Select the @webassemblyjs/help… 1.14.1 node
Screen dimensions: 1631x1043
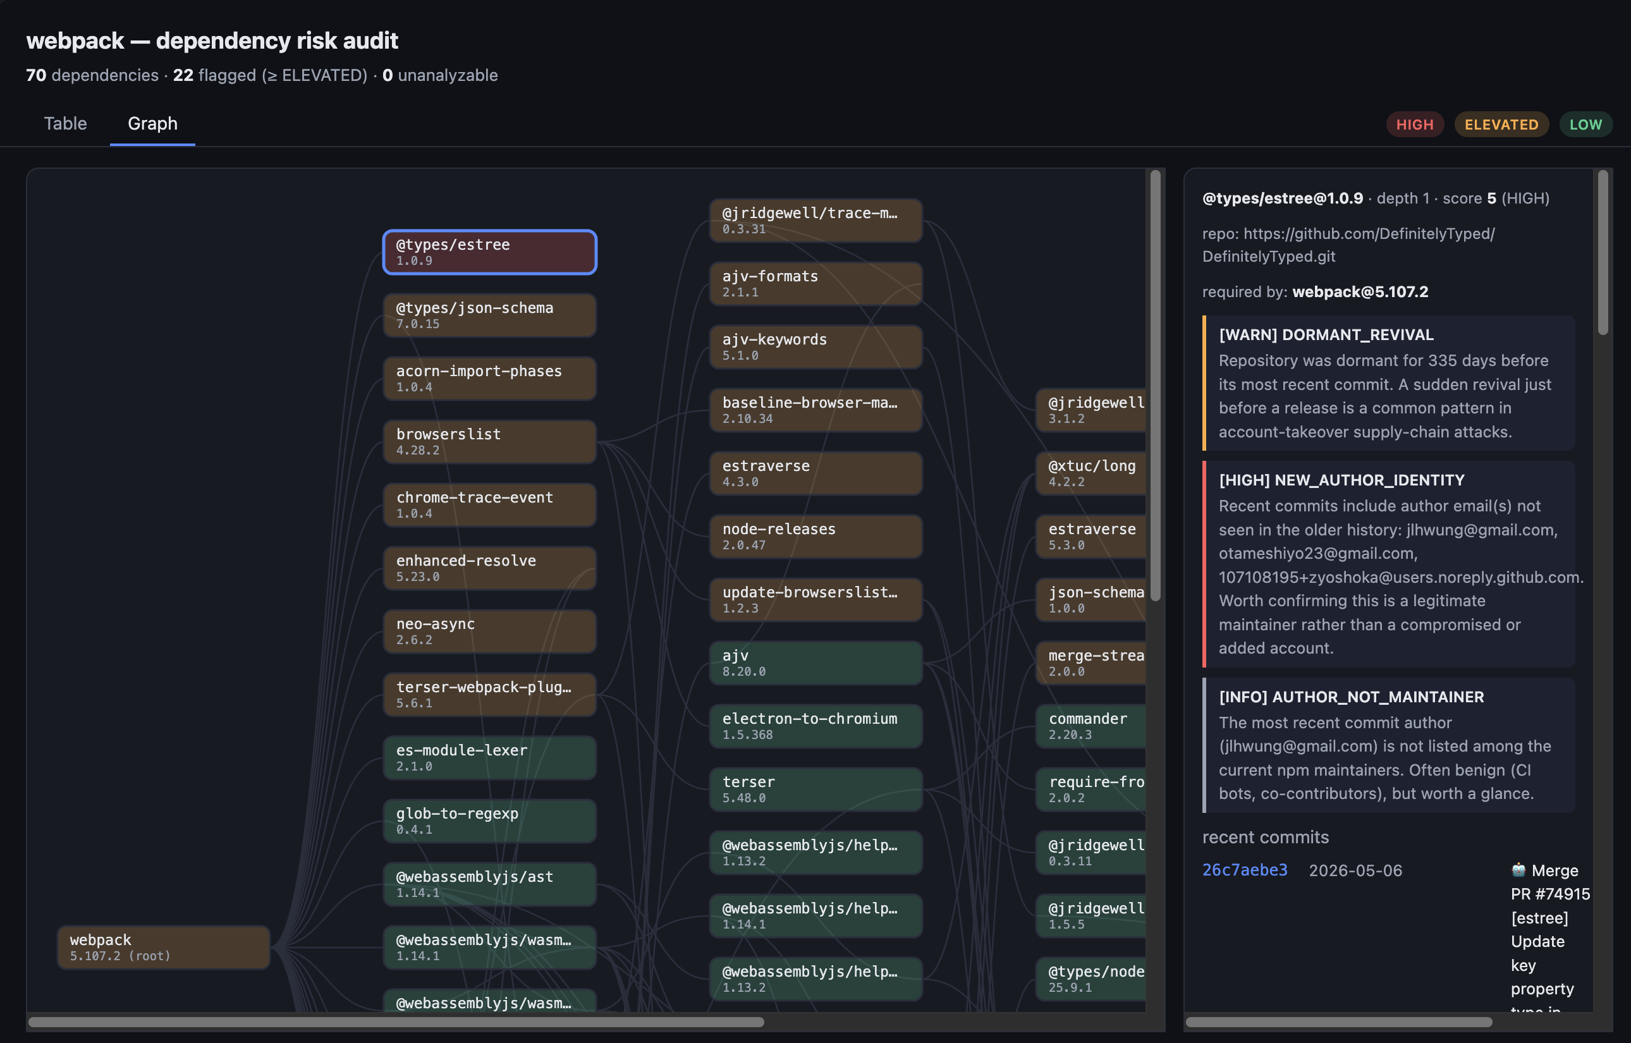(815, 915)
